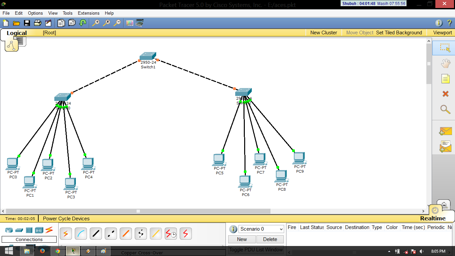The width and height of the screenshot is (455, 256).
Task: Pick the Serial DCE cable with clock
Action: (x=171, y=234)
